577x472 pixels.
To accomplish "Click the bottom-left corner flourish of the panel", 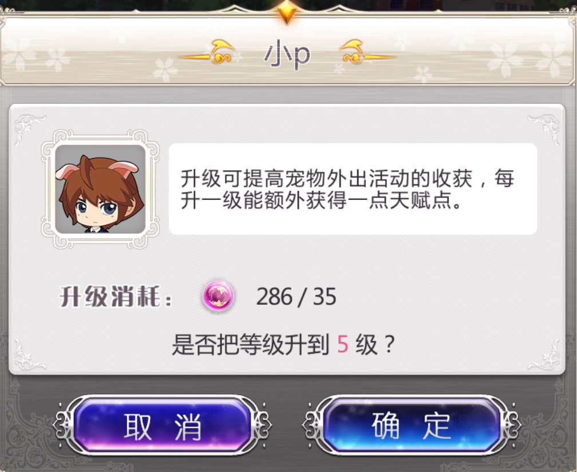I will [29, 355].
